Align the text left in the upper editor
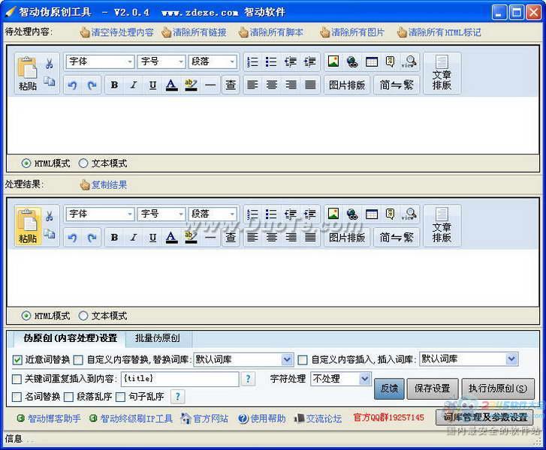Viewport: 546px width, 450px height. pyautogui.click(x=252, y=85)
